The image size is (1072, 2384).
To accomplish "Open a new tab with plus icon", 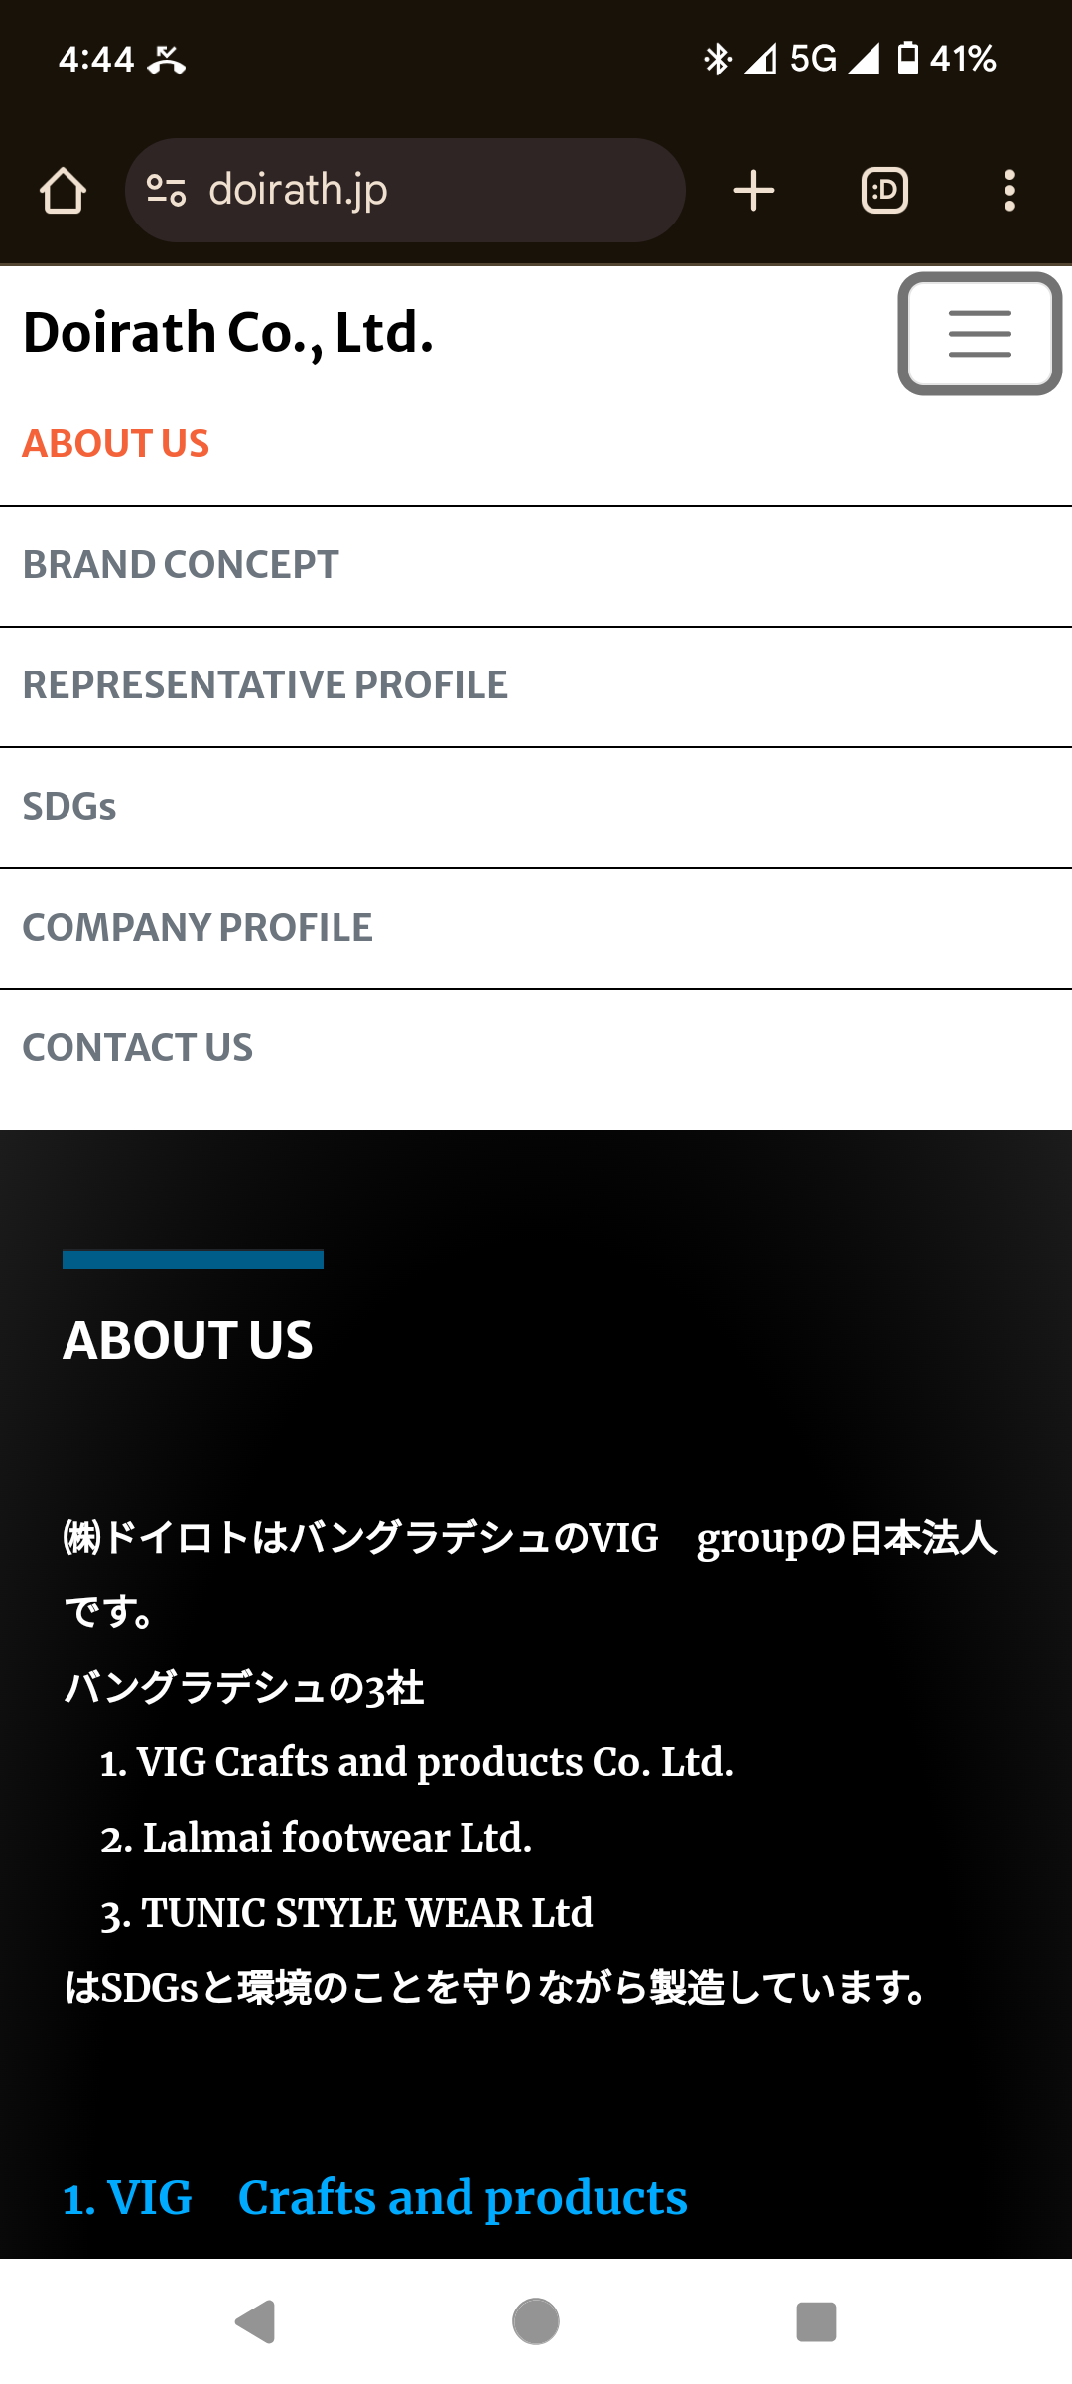I will click(x=753, y=191).
